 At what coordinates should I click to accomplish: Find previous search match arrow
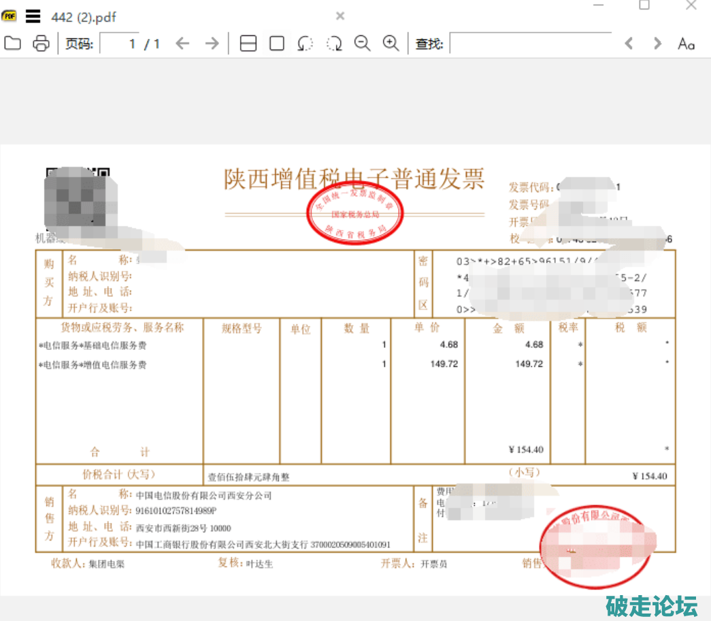pyautogui.click(x=629, y=44)
